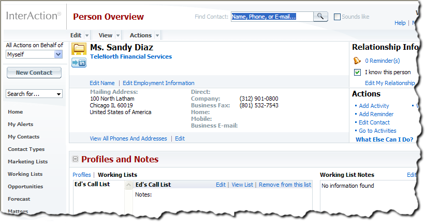Open the View menu
The height and width of the screenshot is (223, 425).
105,35
